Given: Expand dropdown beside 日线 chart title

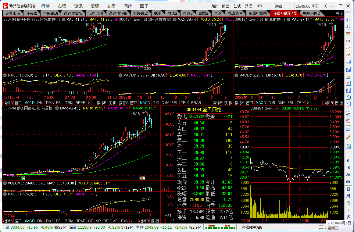Looking at the screenshot, I should tap(57, 108).
